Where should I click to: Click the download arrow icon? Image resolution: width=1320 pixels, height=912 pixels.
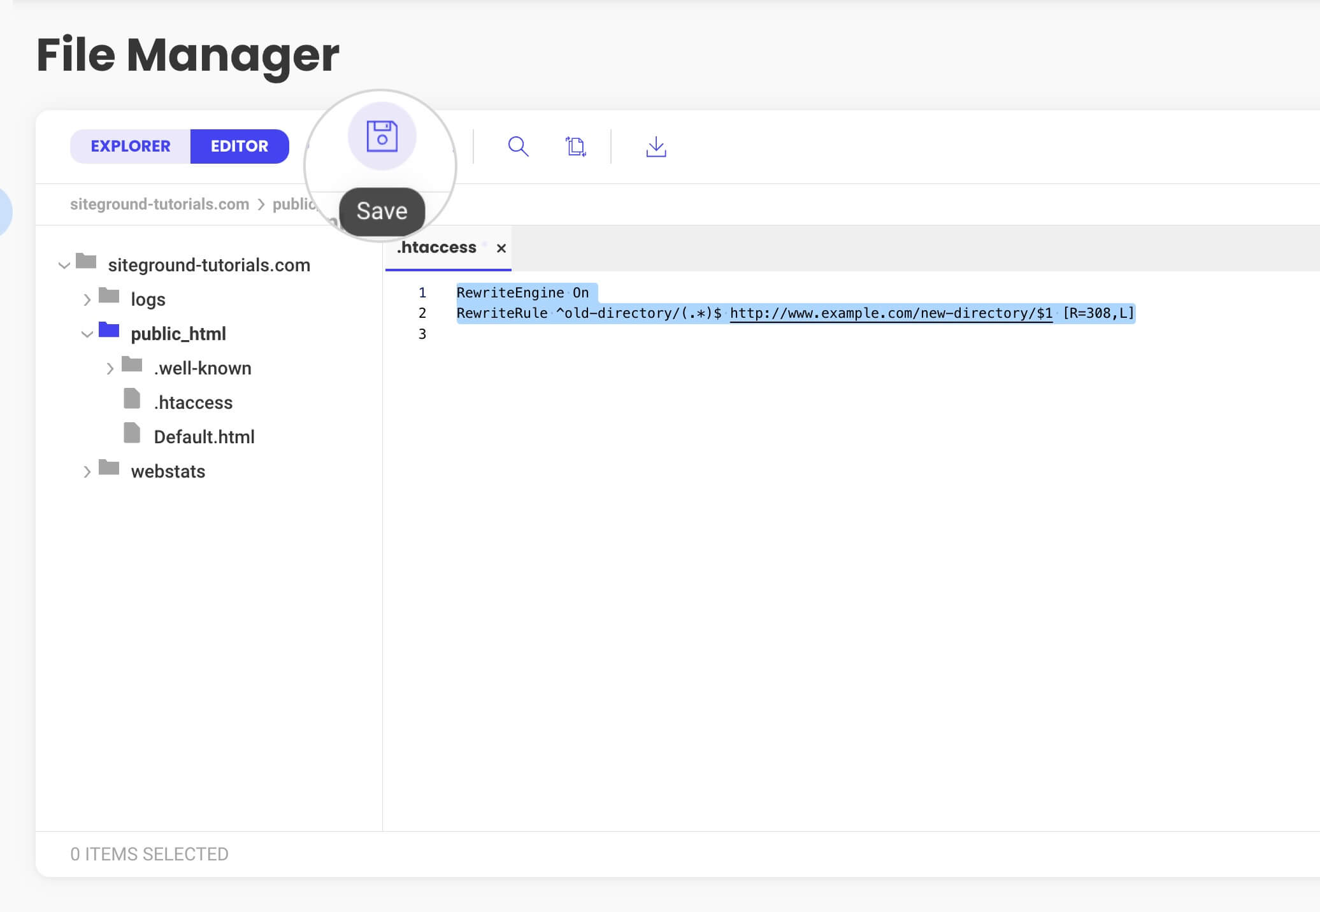pos(656,146)
